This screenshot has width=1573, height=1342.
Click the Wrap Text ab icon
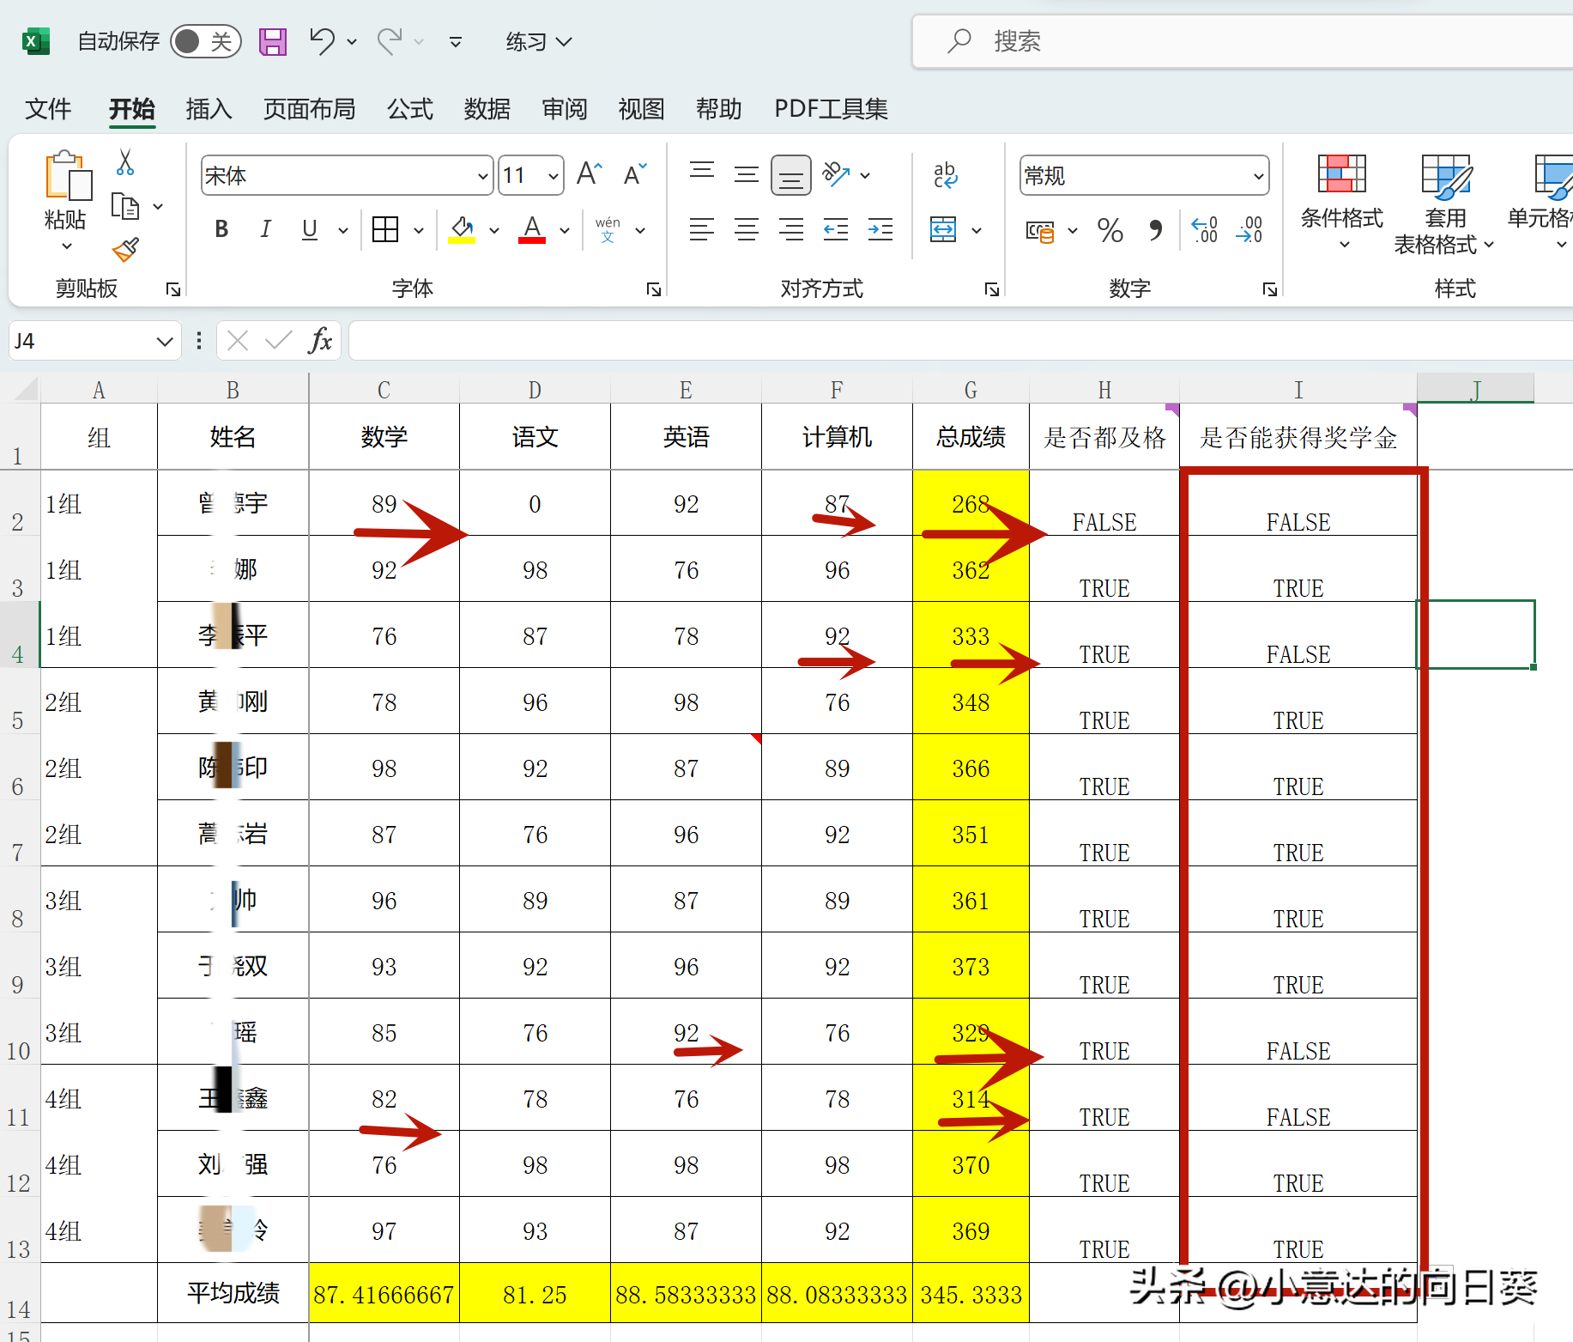coord(945,175)
